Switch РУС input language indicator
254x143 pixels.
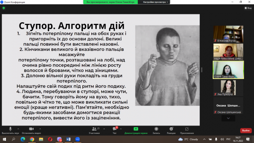point(229,139)
